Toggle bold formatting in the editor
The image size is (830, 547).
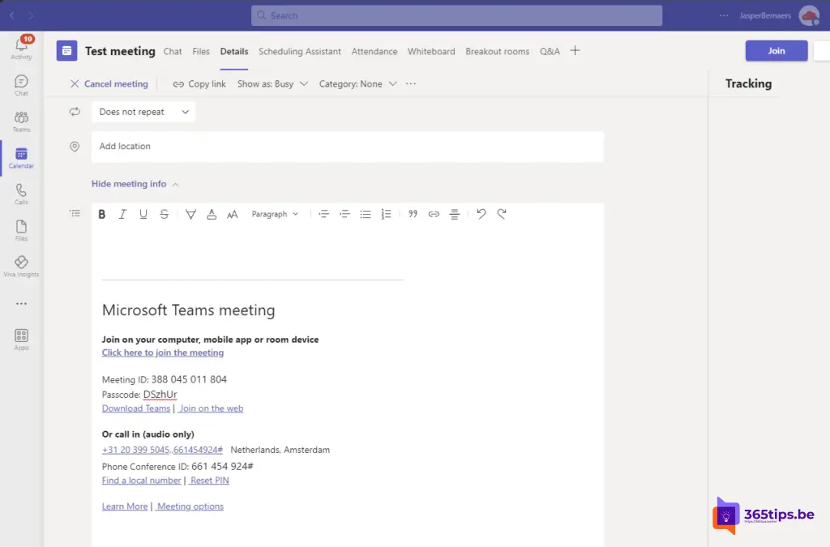tap(102, 215)
